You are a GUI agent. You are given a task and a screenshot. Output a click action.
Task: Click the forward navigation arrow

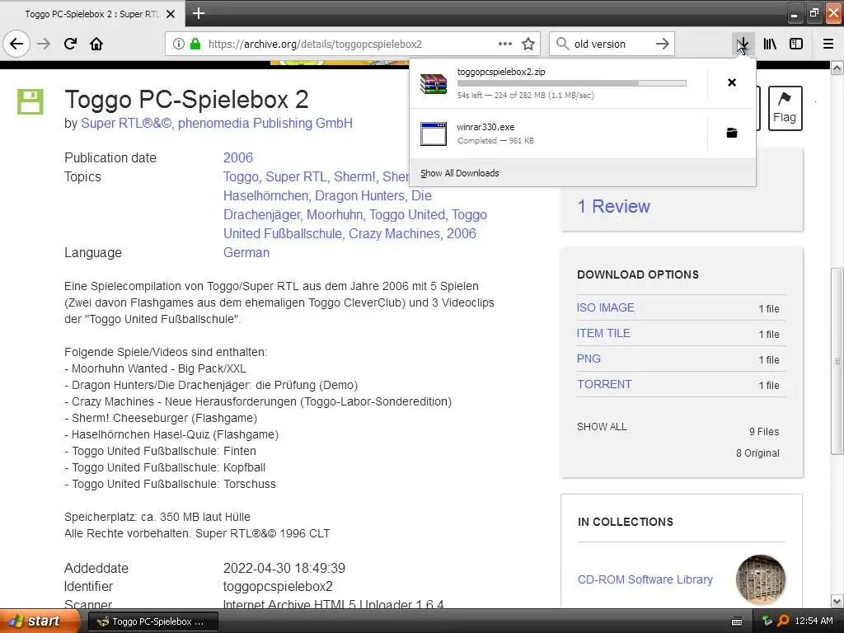click(44, 45)
